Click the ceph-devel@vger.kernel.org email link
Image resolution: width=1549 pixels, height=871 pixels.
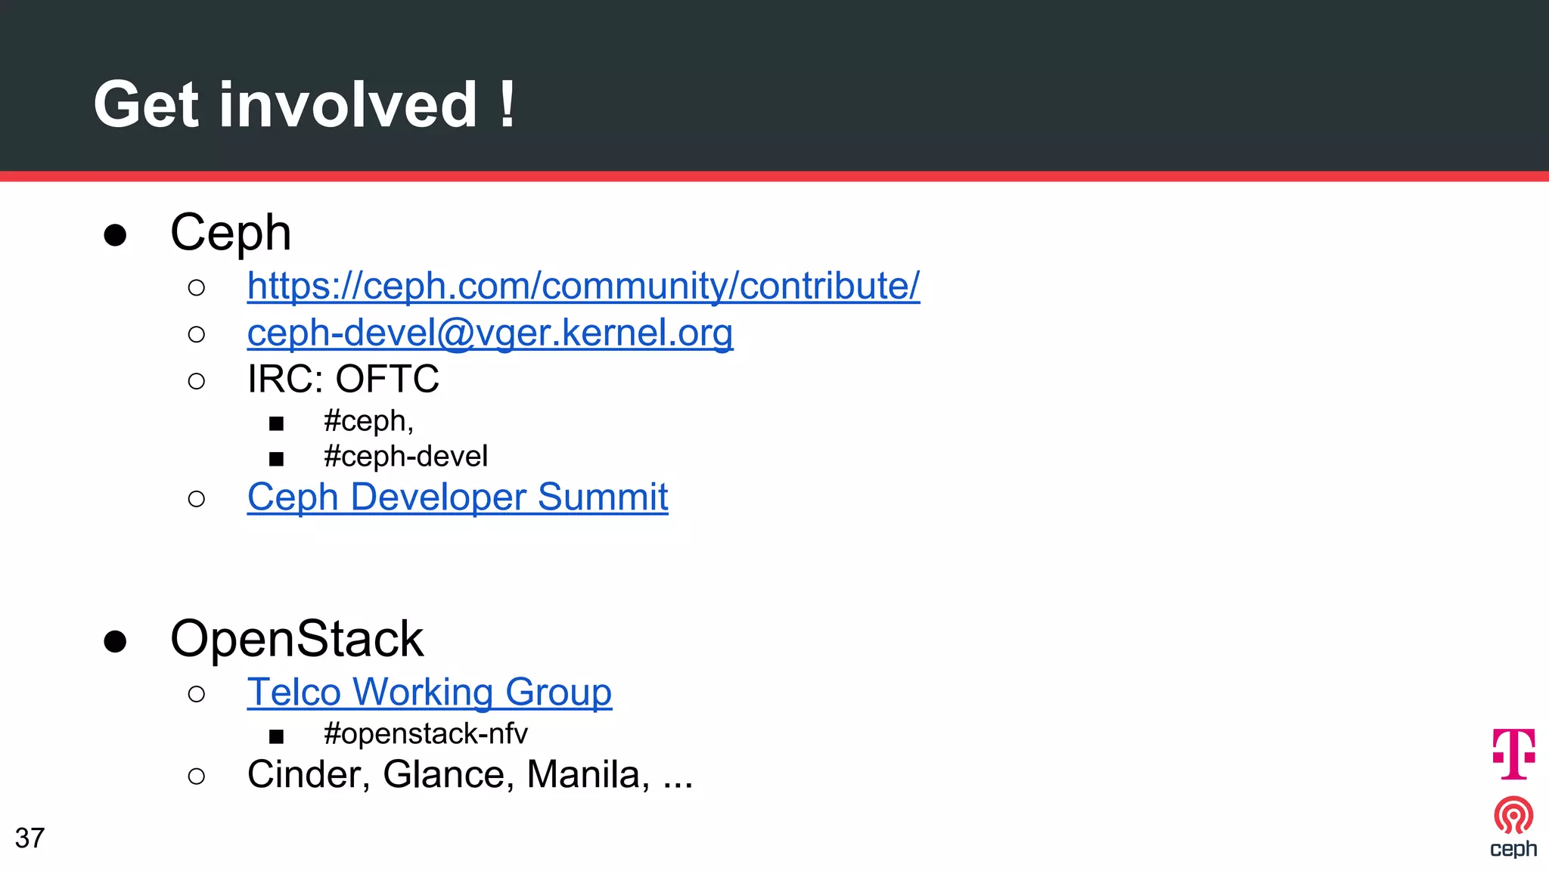(x=490, y=333)
